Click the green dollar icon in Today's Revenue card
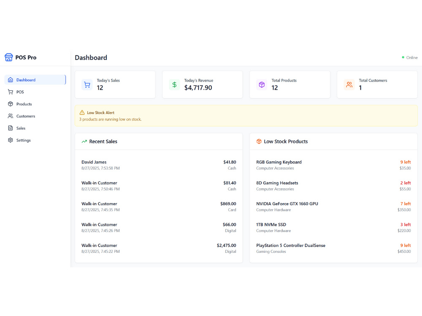Image resolution: width=422 pixels, height=316 pixels. [174, 85]
